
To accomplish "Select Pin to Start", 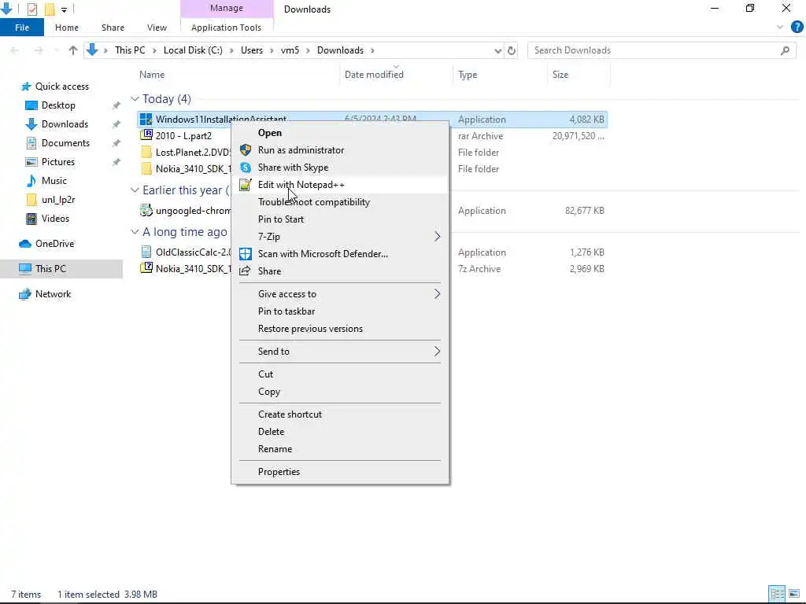I will [281, 219].
